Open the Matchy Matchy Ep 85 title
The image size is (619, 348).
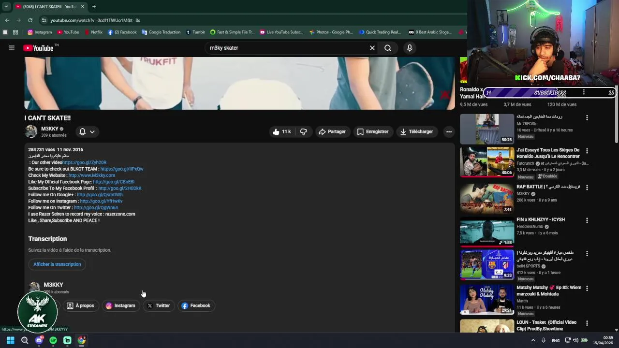(549, 290)
